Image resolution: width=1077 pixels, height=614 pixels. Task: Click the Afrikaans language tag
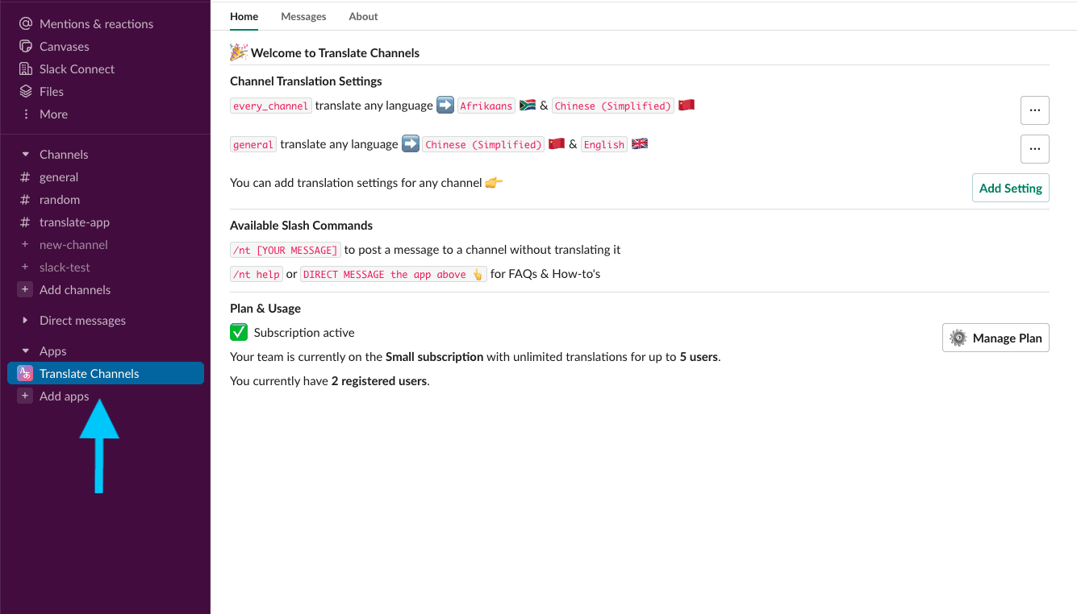486,106
